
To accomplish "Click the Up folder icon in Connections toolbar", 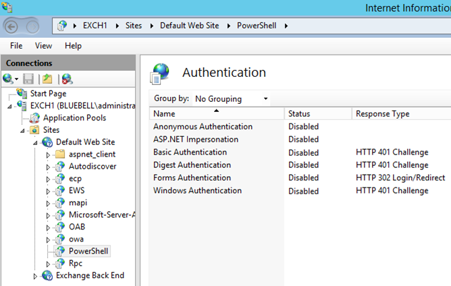I will [x=47, y=79].
